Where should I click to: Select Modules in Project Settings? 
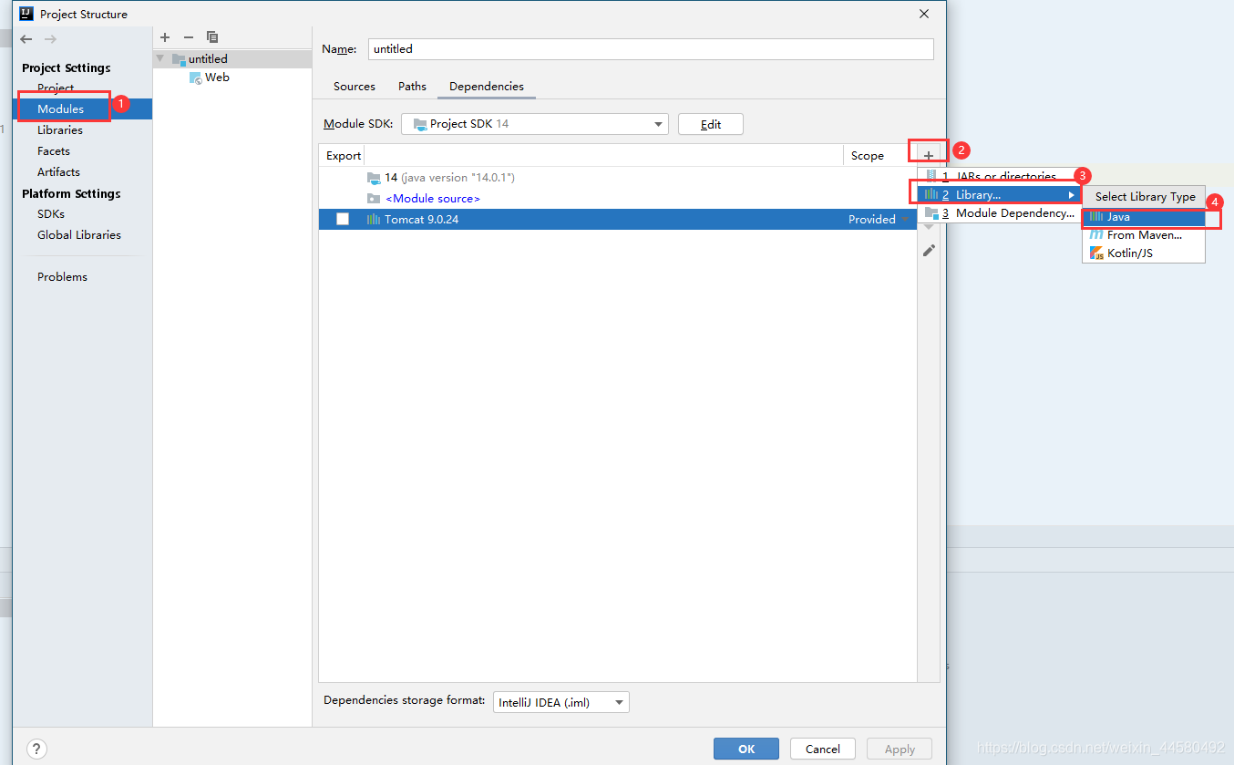(x=82, y=109)
